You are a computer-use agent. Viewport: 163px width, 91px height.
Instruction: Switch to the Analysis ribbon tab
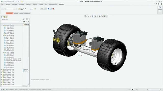coord(14,4)
